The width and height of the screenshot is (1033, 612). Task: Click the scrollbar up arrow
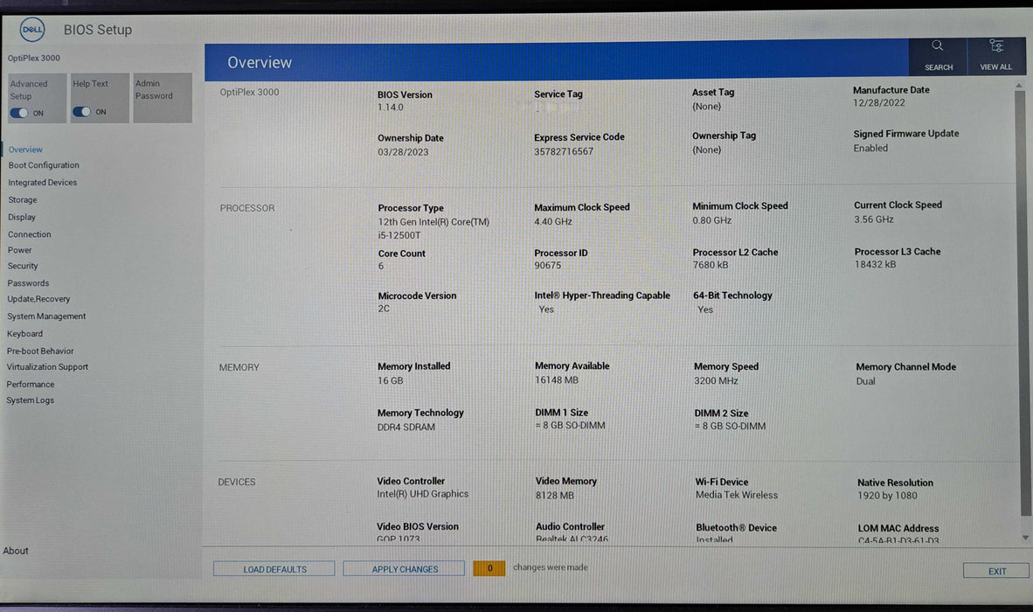tap(1019, 86)
